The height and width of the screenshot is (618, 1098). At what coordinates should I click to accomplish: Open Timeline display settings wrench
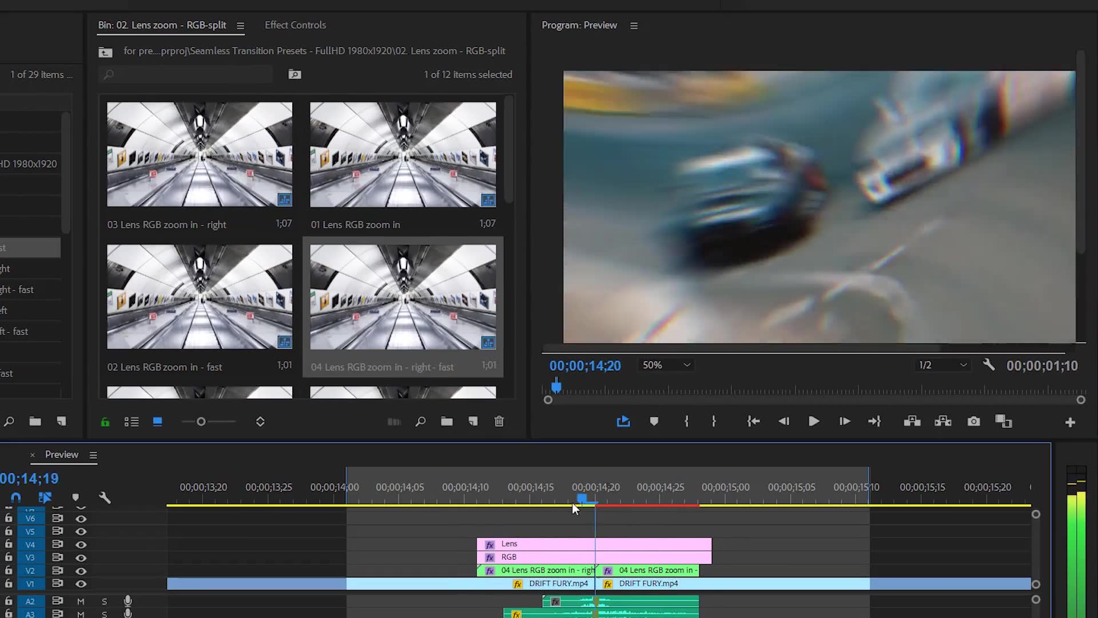pyautogui.click(x=105, y=497)
